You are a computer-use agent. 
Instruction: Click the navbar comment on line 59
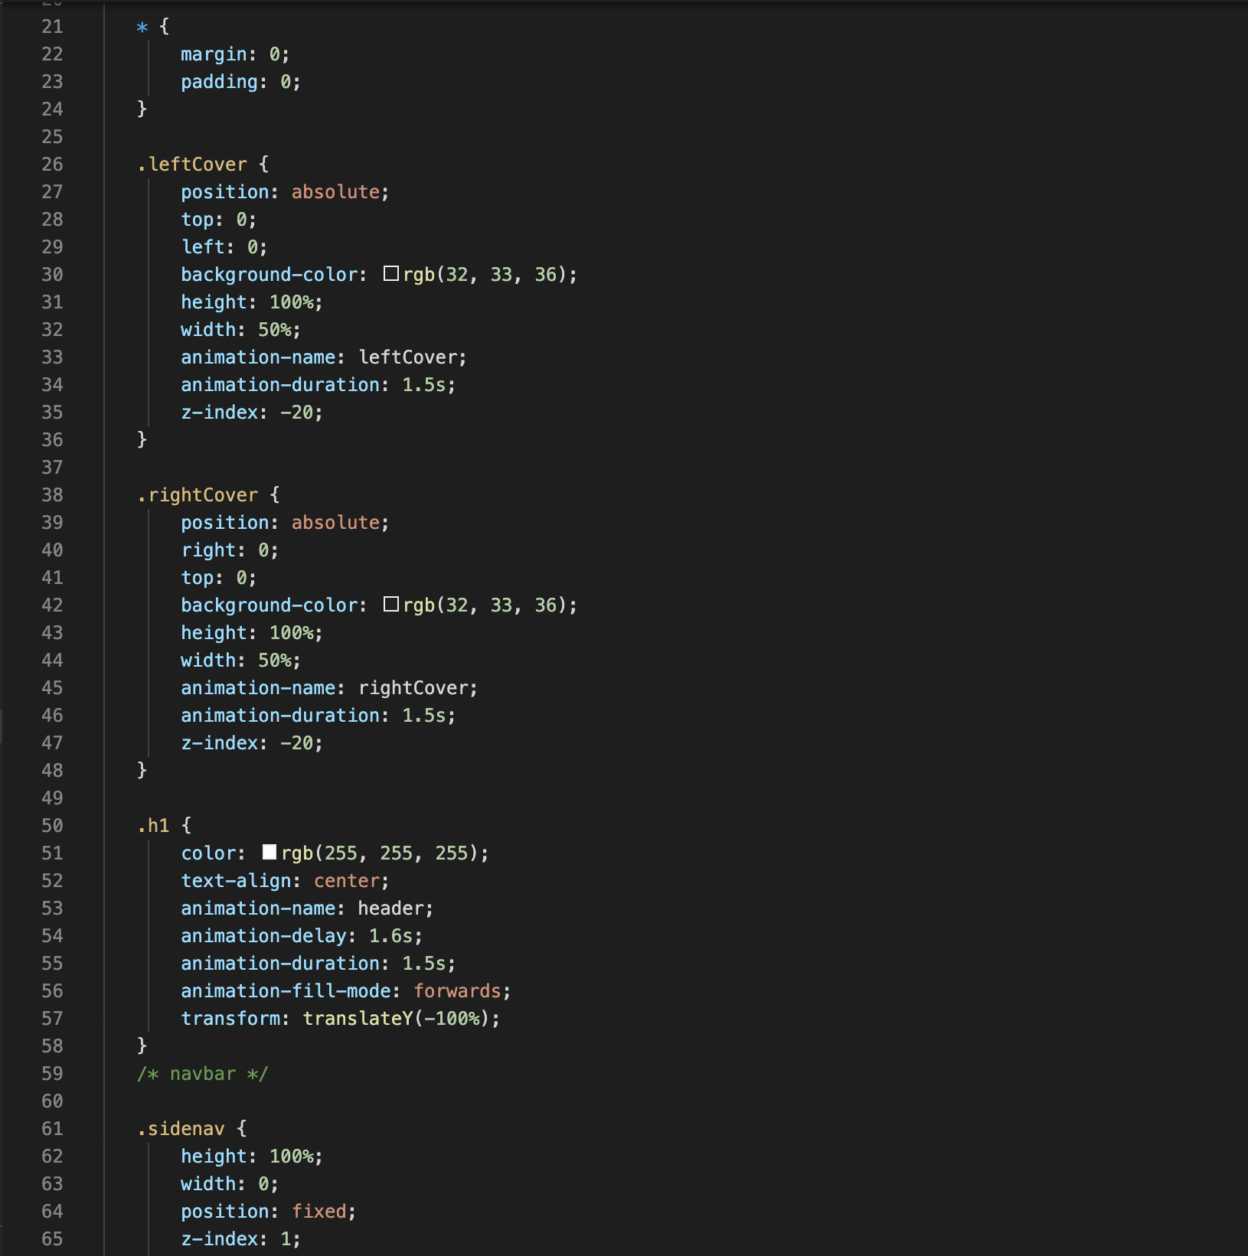[201, 1073]
